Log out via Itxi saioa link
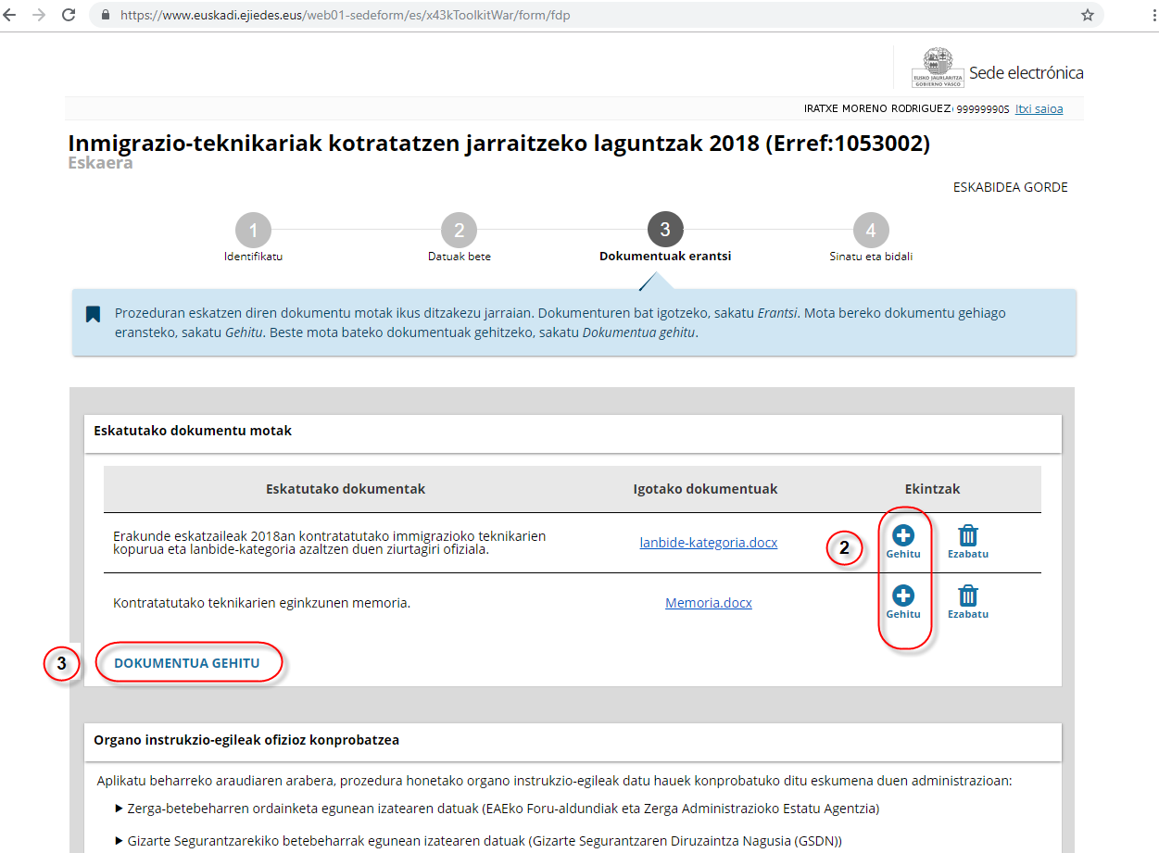1159x853 pixels. click(1039, 109)
